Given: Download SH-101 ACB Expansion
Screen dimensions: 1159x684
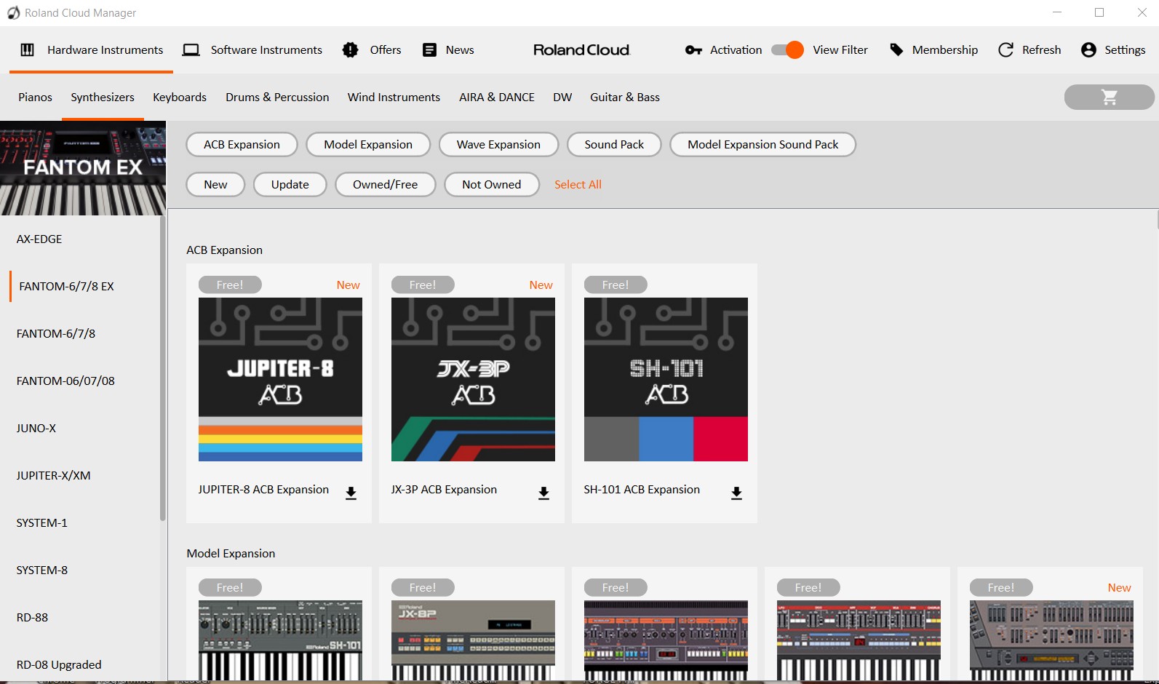Looking at the screenshot, I should (736, 493).
